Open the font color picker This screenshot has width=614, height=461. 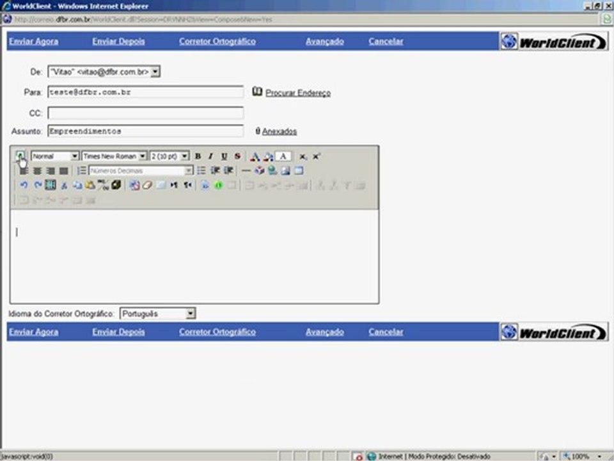coord(255,157)
